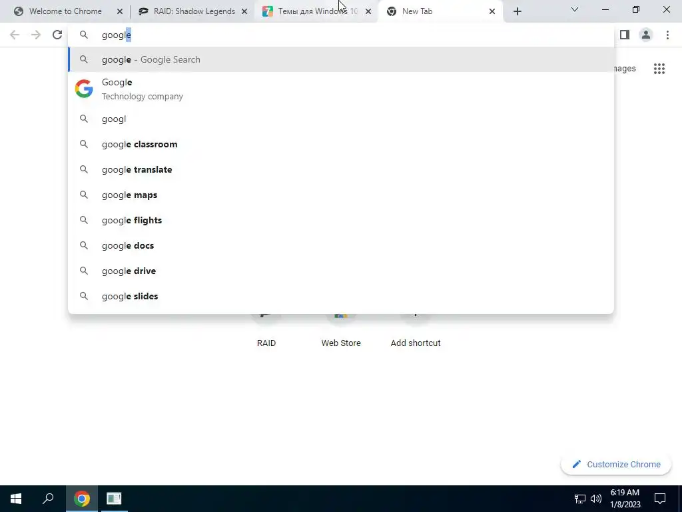The image size is (682, 512).
Task: Open the Google apps grid
Action: [x=659, y=69]
